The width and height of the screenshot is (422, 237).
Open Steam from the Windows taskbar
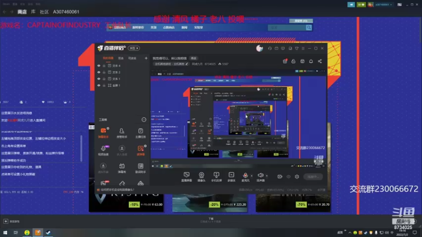point(49,232)
